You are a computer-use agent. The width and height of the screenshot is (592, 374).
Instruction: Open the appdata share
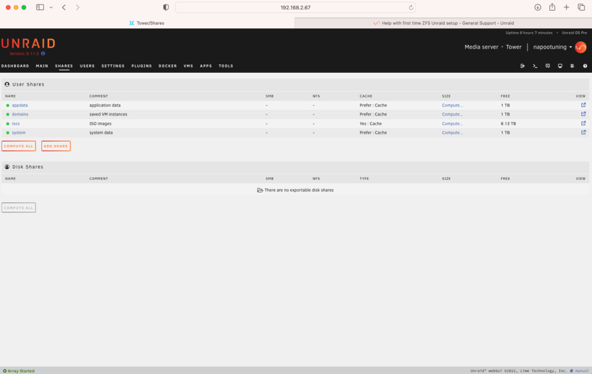coord(20,105)
